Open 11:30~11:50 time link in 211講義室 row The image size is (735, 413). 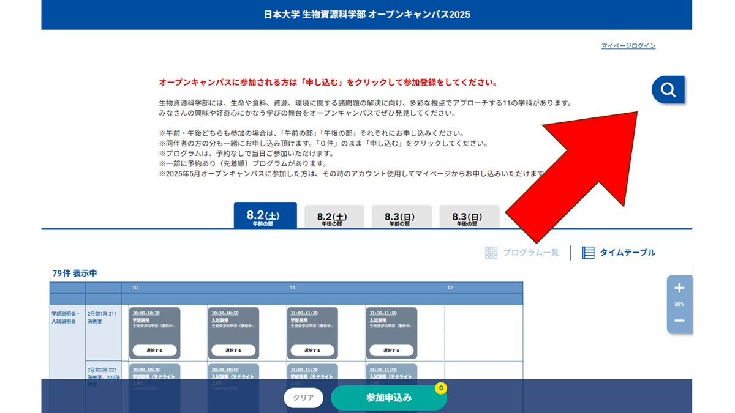coord(383,313)
